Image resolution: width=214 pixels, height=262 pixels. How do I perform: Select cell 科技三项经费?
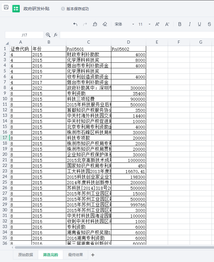(x=88, y=99)
